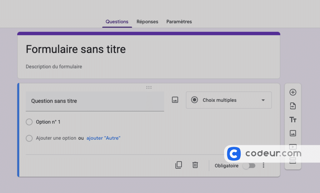This screenshot has height=193, width=320.
Task: Insert an image via the sidebar image icon
Action: tap(293, 133)
